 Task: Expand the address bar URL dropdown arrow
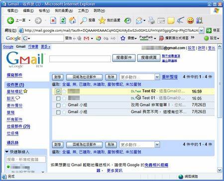point(201,30)
